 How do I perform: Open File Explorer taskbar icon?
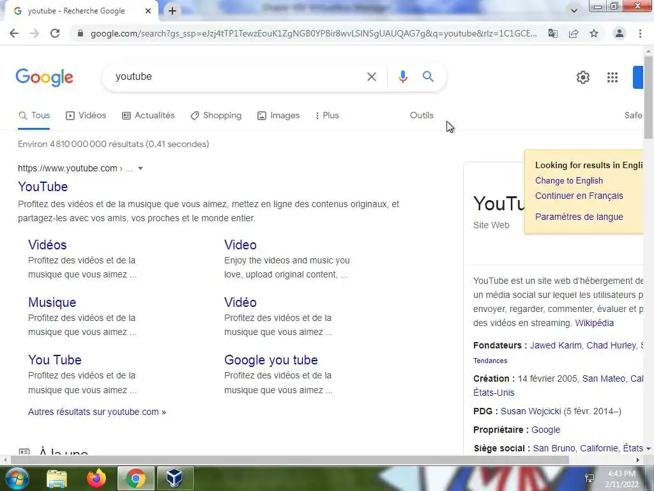coord(57,478)
